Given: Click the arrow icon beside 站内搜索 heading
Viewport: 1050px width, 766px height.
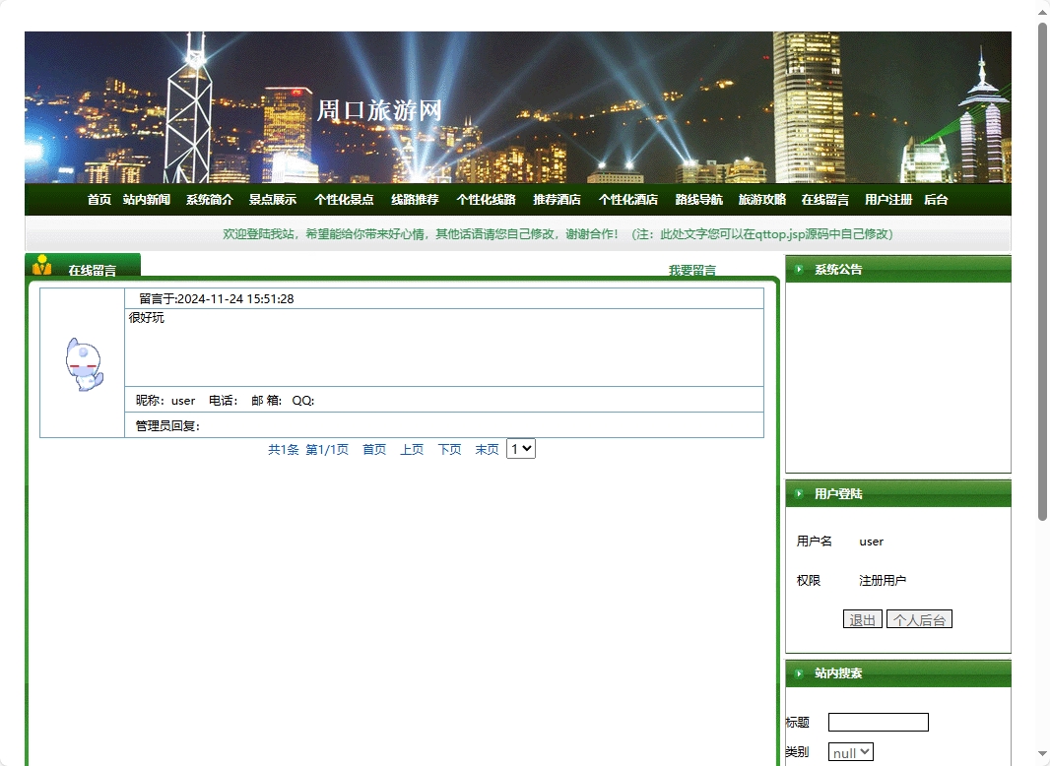Looking at the screenshot, I should 798,673.
